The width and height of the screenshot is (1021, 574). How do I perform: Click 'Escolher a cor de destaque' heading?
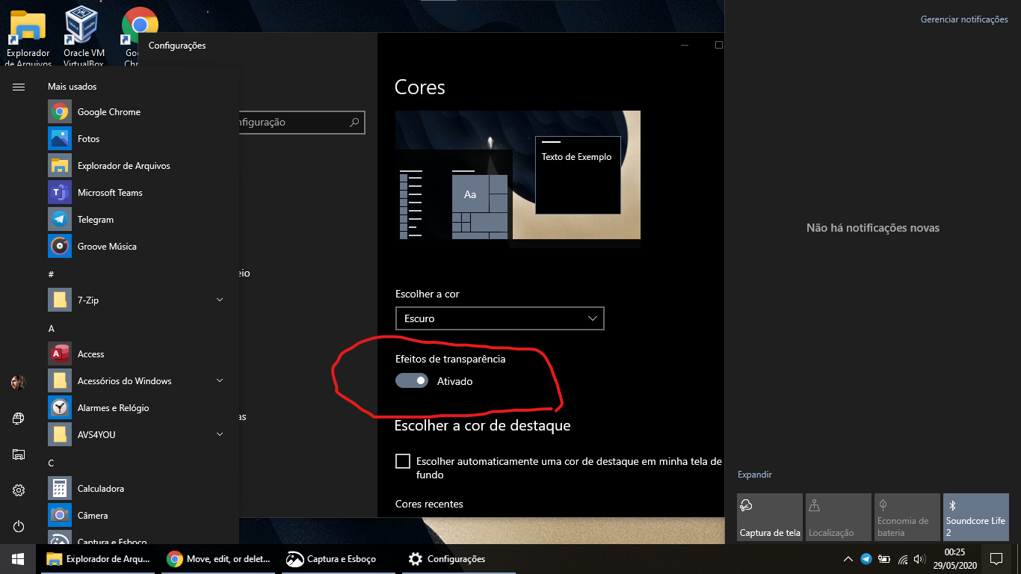[x=482, y=425]
